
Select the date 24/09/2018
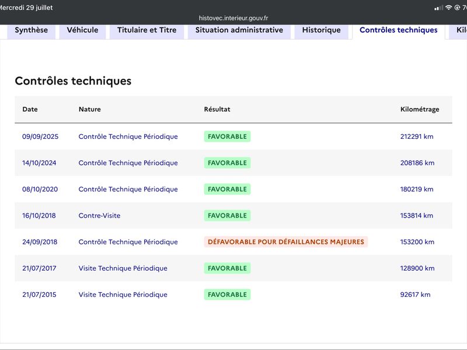[x=40, y=242]
